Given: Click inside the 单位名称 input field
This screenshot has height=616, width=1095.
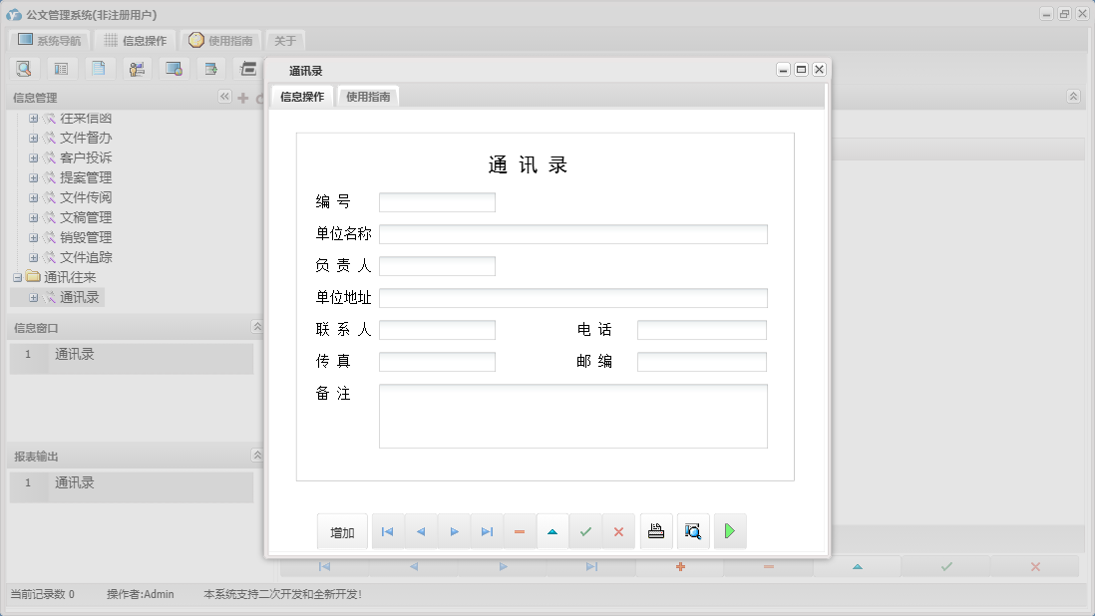Looking at the screenshot, I should (x=572, y=234).
